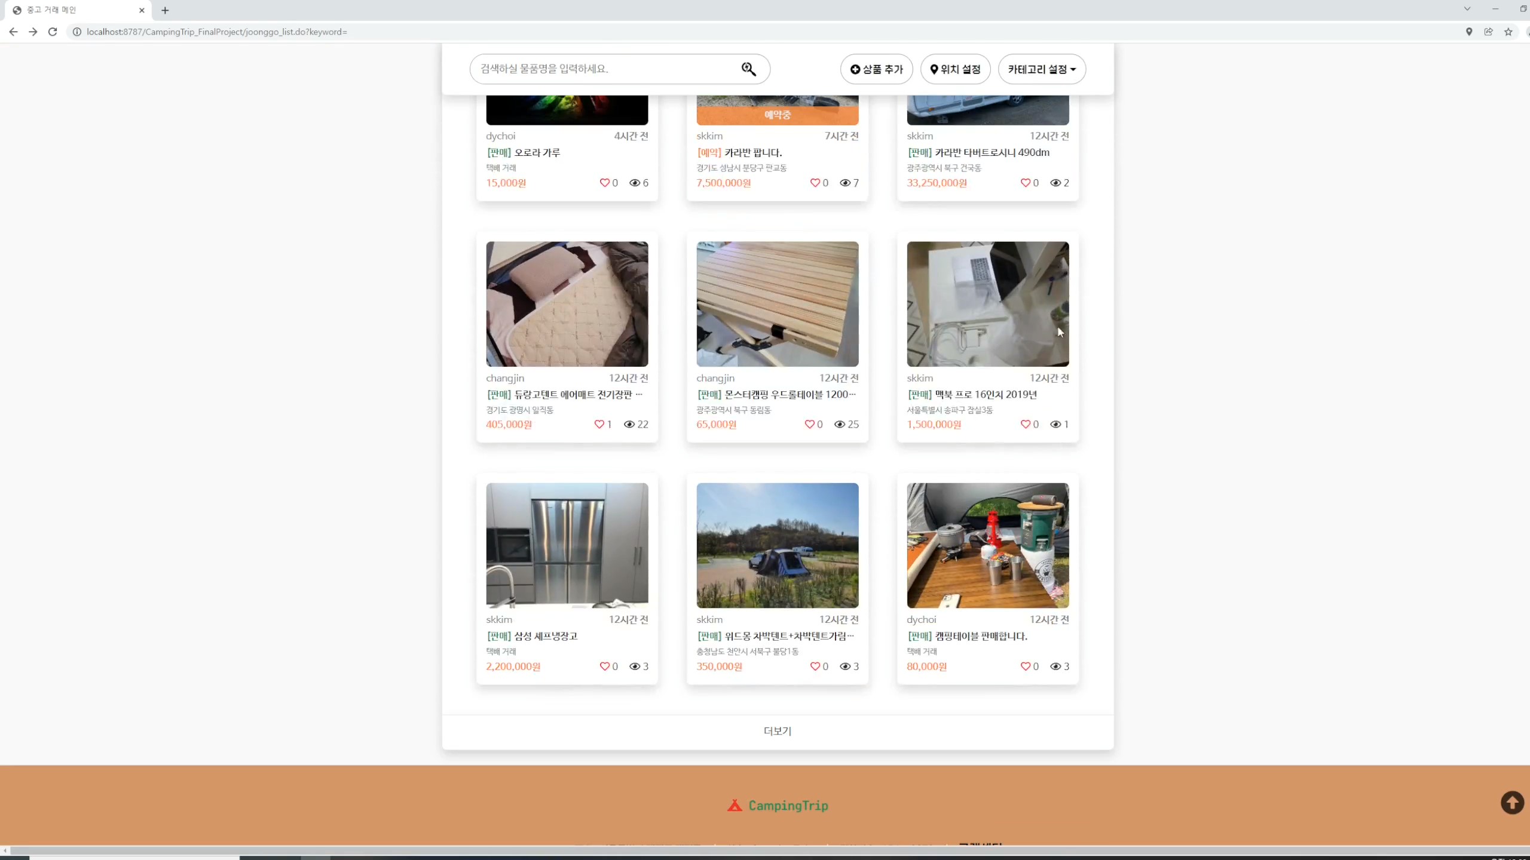Load more items with 더보기
Viewport: 1530px width, 860px height.
click(777, 731)
